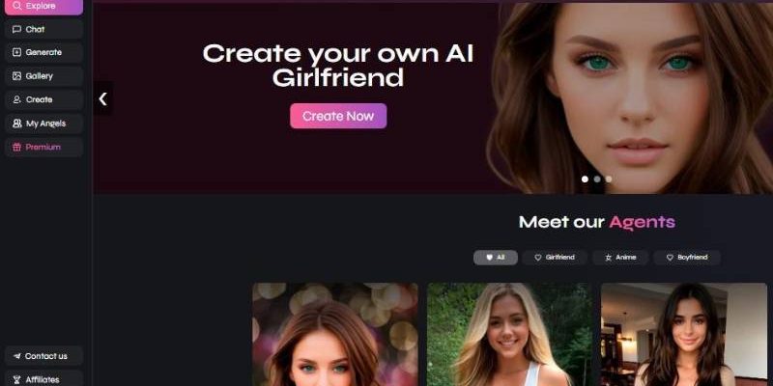Open the blonde agent card
Viewport: 773px width, 386px height.
(509, 334)
